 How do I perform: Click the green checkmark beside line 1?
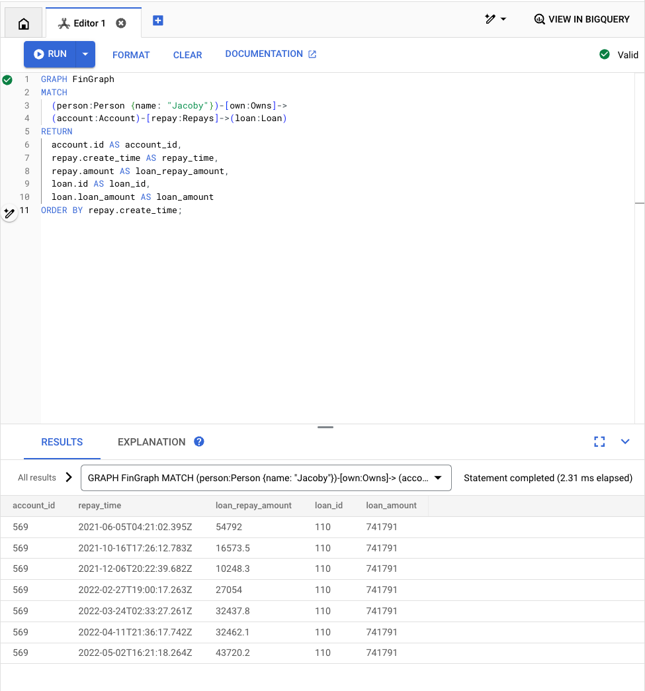pyautogui.click(x=7, y=79)
